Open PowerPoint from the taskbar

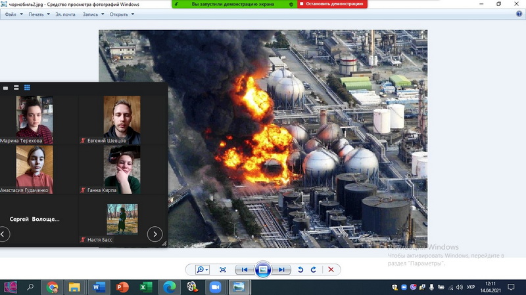tap(122, 286)
